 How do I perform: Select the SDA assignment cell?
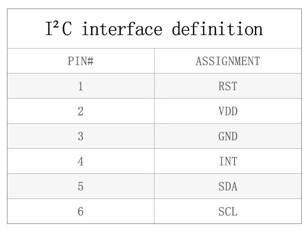228,187
